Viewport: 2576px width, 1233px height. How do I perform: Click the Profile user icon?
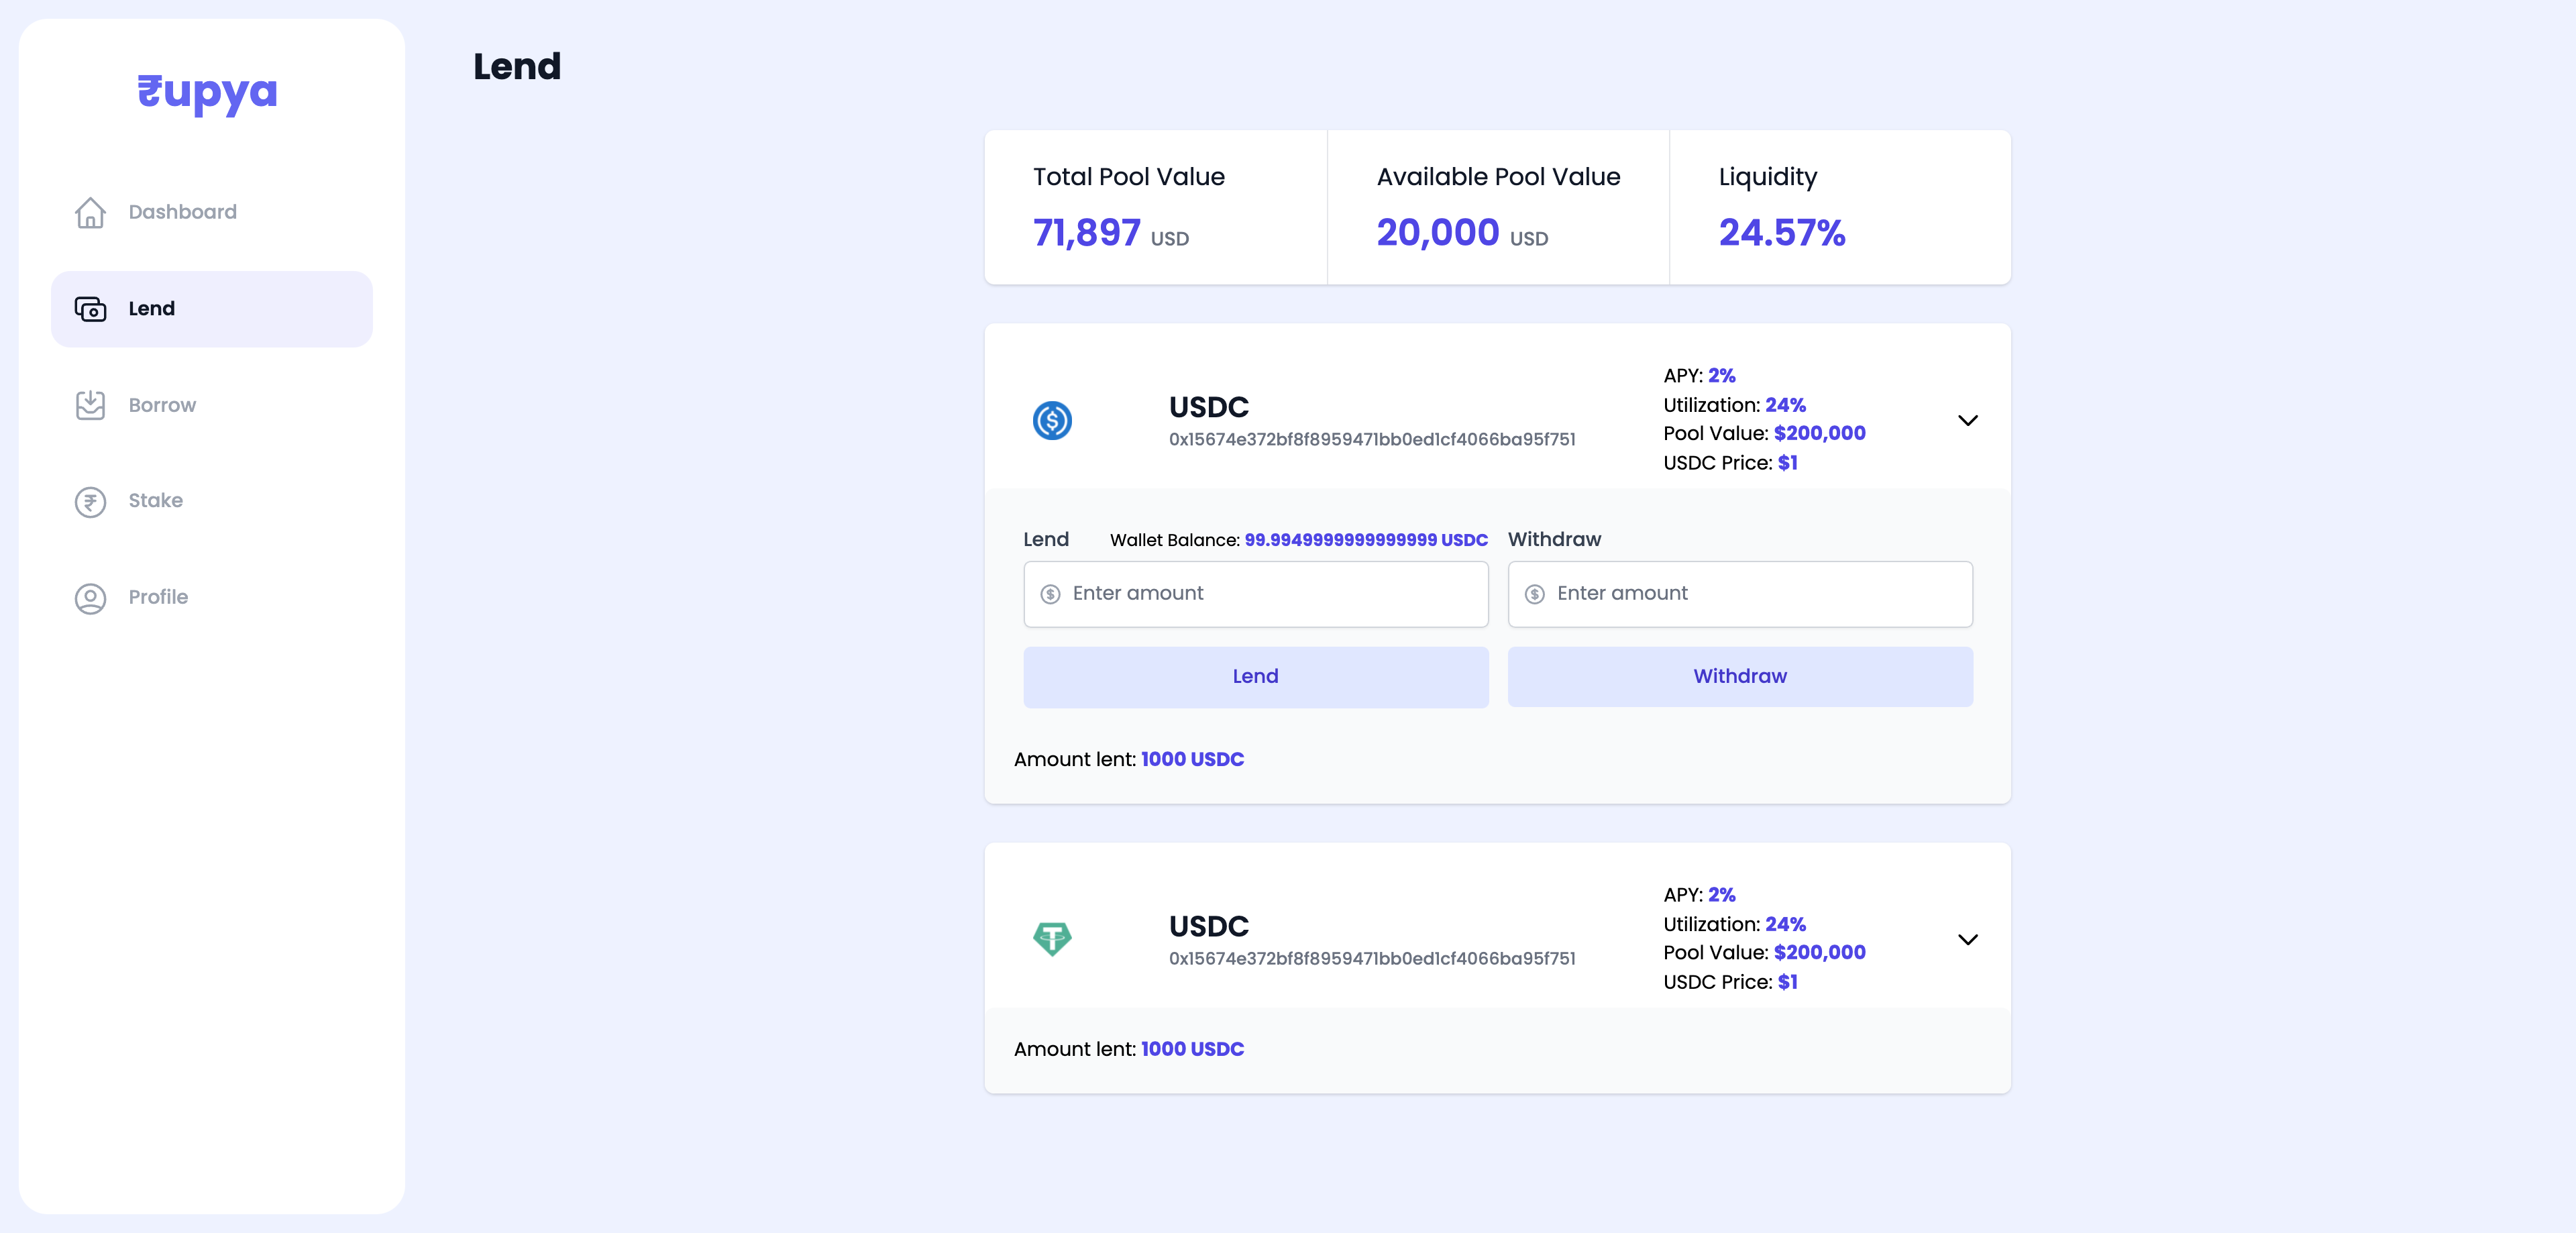pos(91,598)
